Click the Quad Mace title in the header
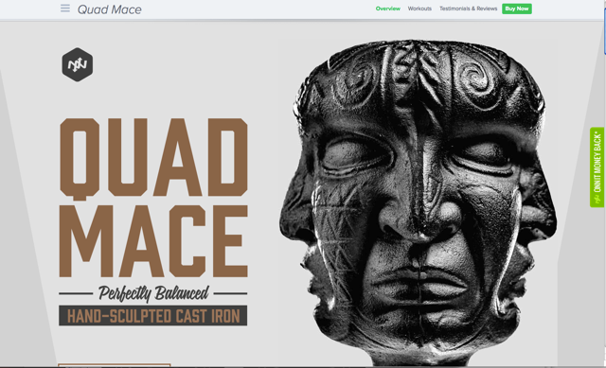 pos(110,9)
